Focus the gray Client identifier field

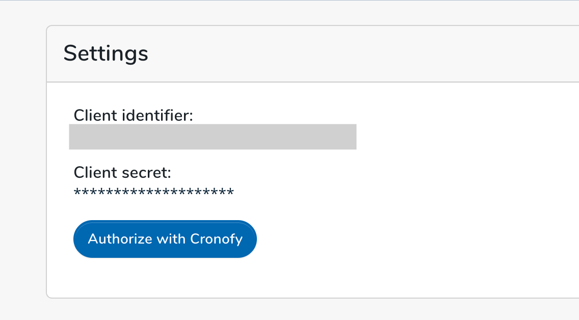point(213,137)
